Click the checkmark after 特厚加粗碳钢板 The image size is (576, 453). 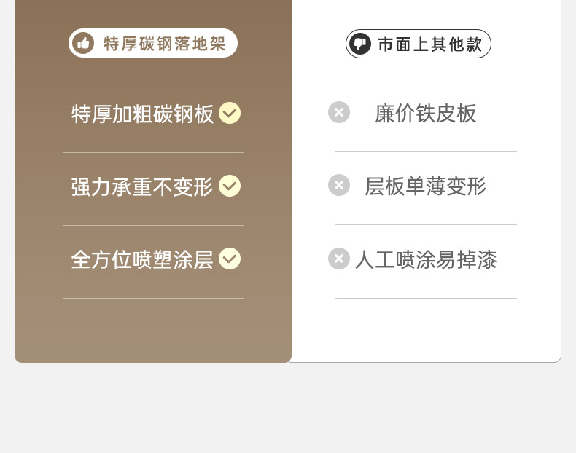[230, 113]
